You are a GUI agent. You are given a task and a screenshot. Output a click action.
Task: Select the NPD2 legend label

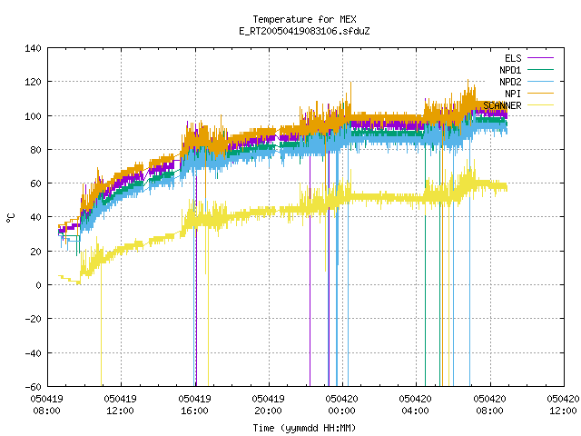(510, 82)
